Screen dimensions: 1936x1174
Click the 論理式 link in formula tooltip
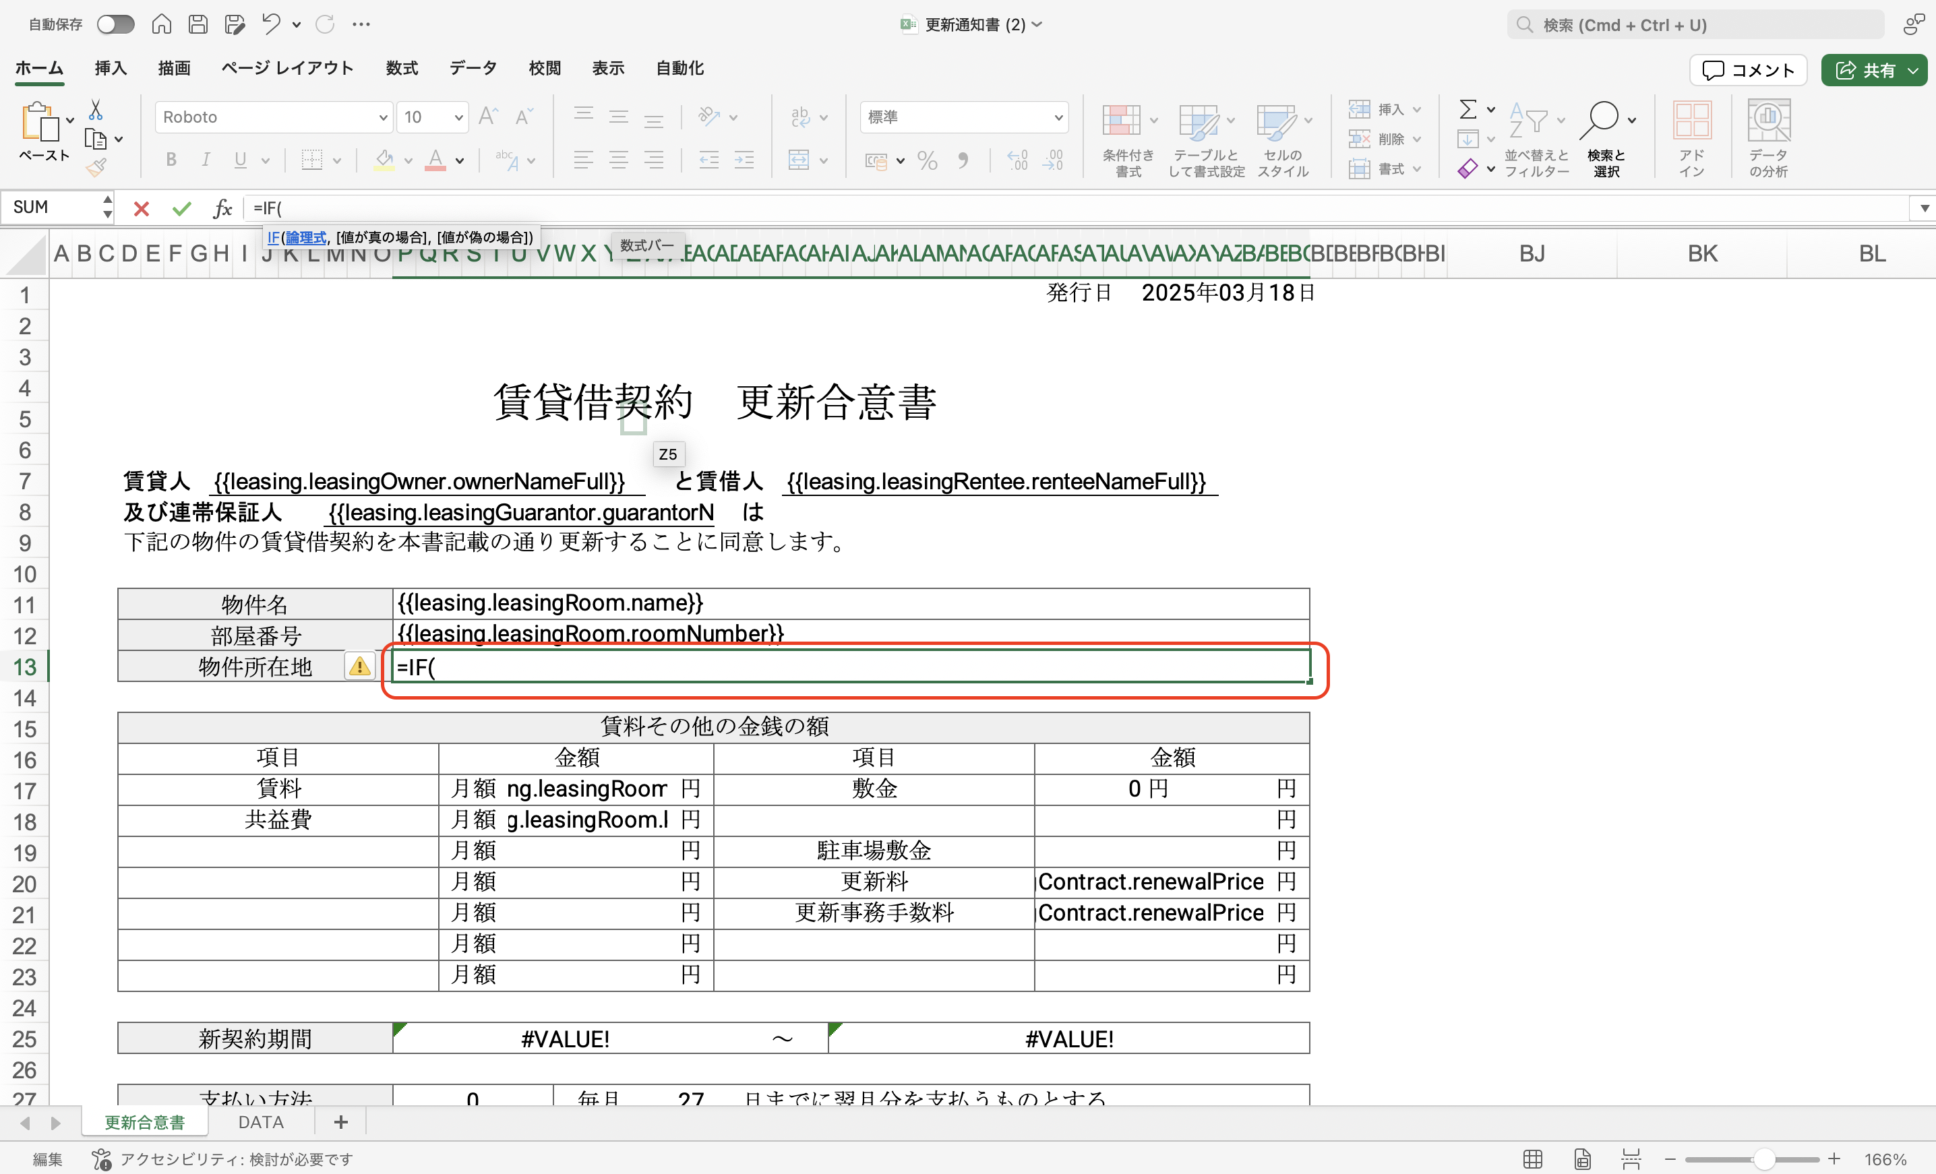305,237
